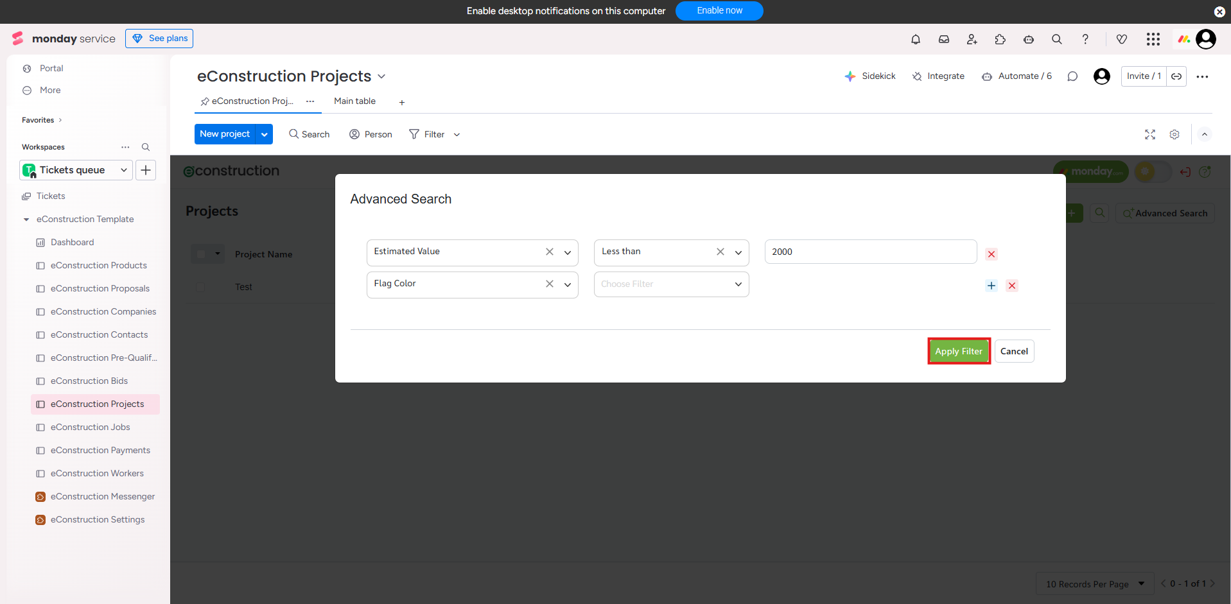Open the notifications bell icon
This screenshot has height=604, width=1231.
pos(915,39)
